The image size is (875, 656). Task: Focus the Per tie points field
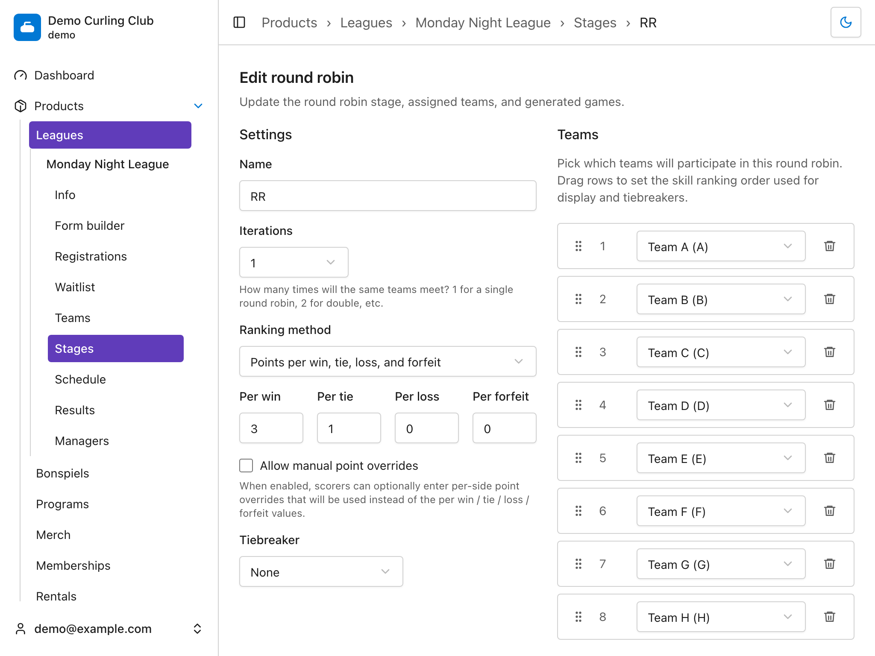(x=349, y=428)
